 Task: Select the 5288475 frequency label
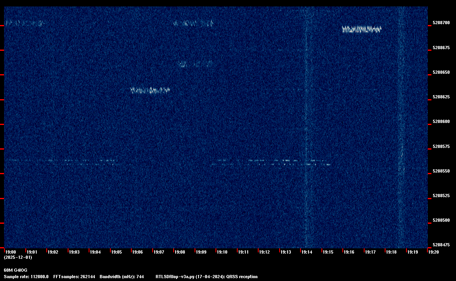click(x=441, y=245)
